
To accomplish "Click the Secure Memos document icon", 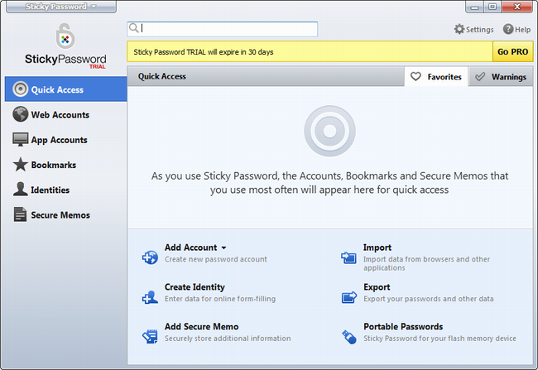I will (x=20, y=214).
